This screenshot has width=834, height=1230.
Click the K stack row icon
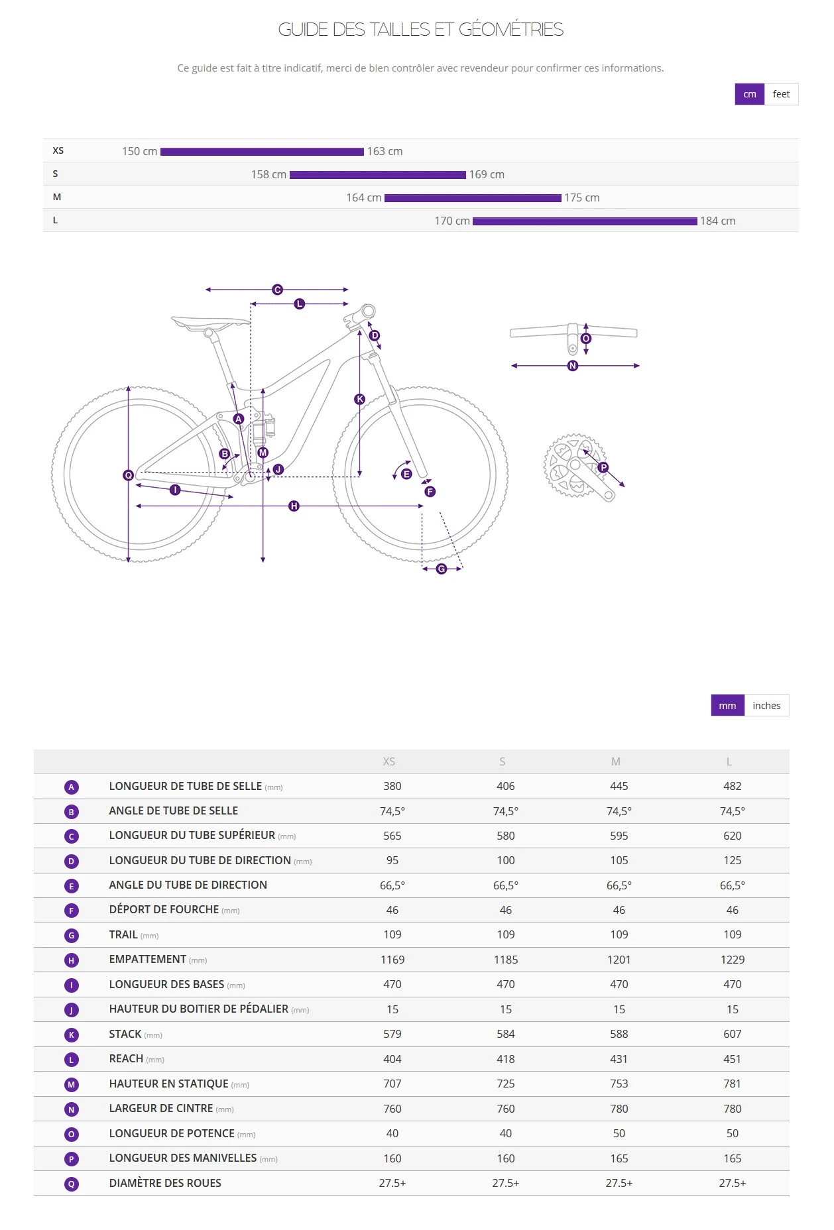point(72,1035)
